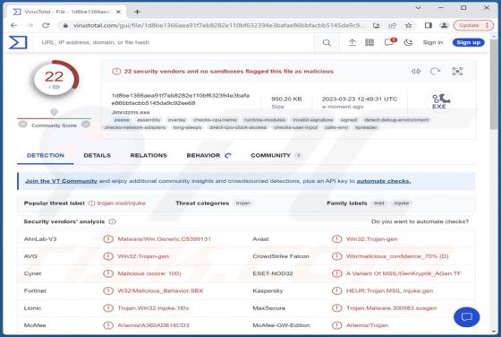
Task: Click the peexe tag
Action: pos(122,120)
